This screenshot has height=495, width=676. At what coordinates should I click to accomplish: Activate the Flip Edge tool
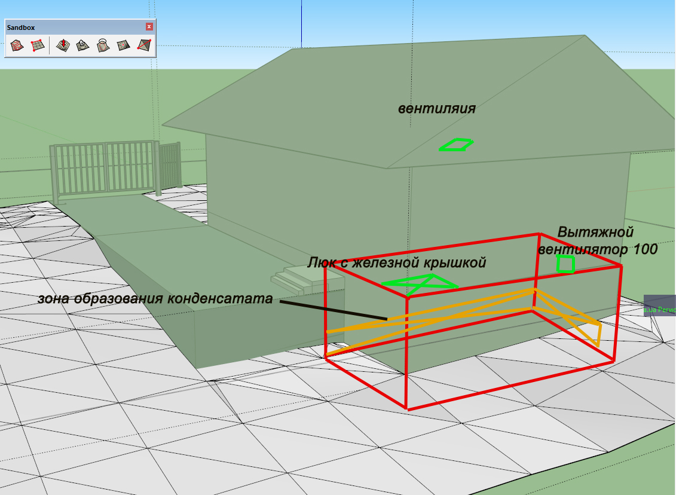(x=144, y=45)
